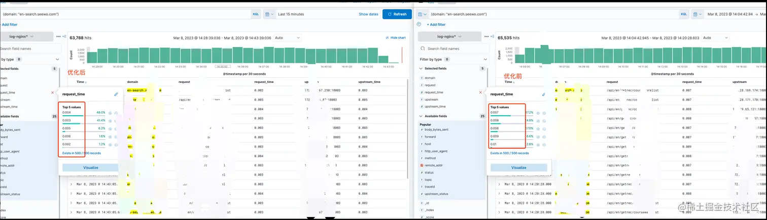Image resolution: width=767 pixels, height=220 pixels.
Task: Click 0.003 percentage bar in left popover
Action: point(84,123)
